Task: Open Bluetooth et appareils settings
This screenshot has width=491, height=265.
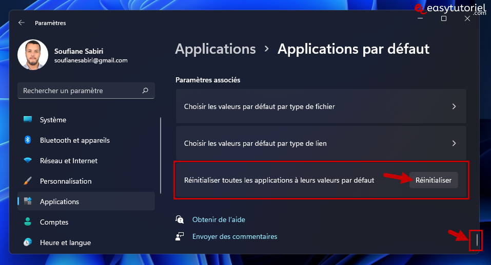Action: coord(86,140)
